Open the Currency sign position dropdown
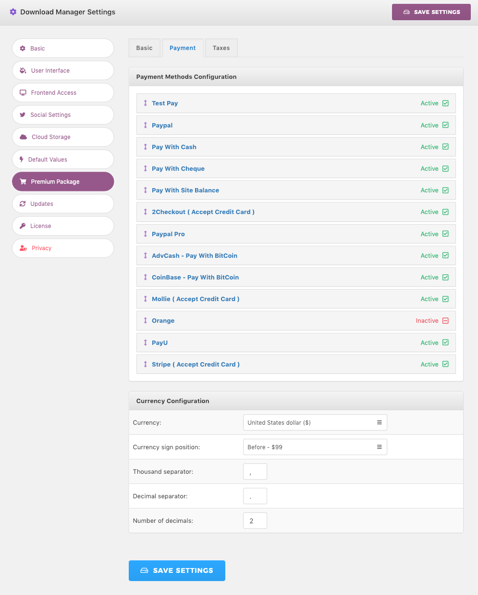The image size is (478, 595). coord(315,446)
